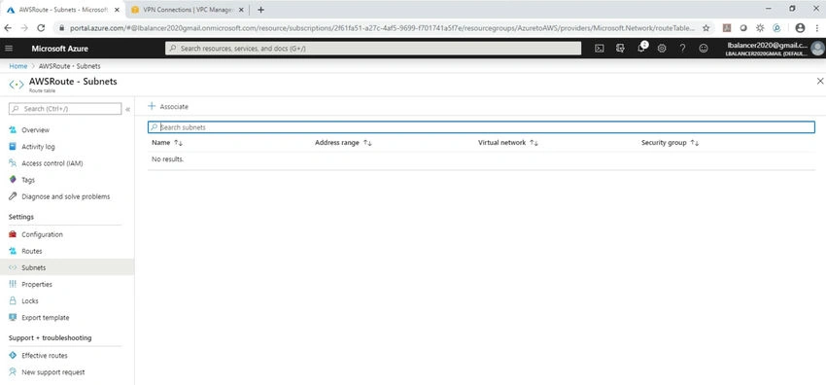Open the Azure portal hamburger menu
Viewport: 826px width, 385px height.
tap(9, 49)
